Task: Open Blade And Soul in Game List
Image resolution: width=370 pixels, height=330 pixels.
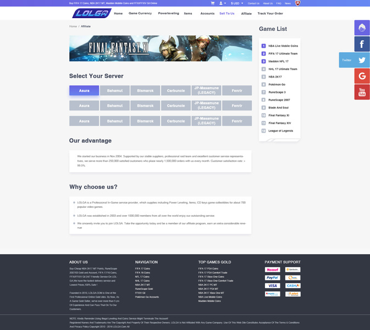Action: pos(278,108)
